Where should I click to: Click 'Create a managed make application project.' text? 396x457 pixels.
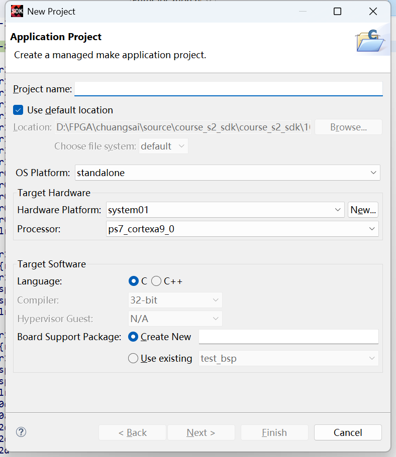tap(110, 55)
